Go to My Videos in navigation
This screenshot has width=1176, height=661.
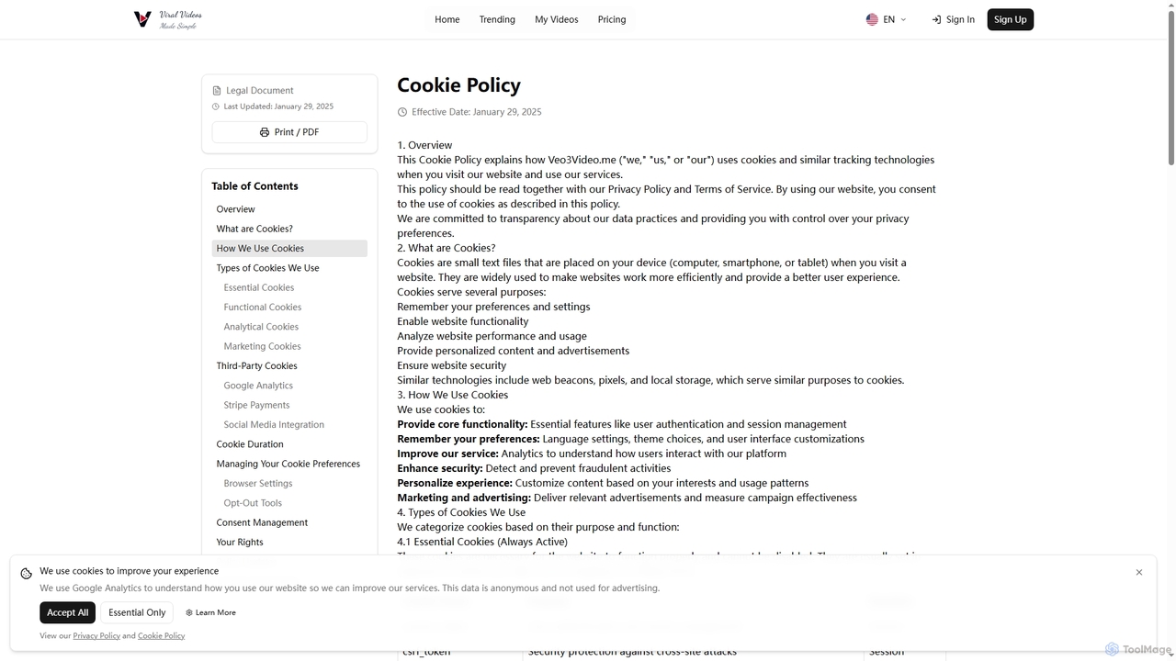coord(557,19)
